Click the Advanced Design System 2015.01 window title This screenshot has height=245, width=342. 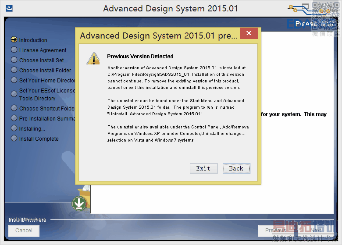point(171,8)
